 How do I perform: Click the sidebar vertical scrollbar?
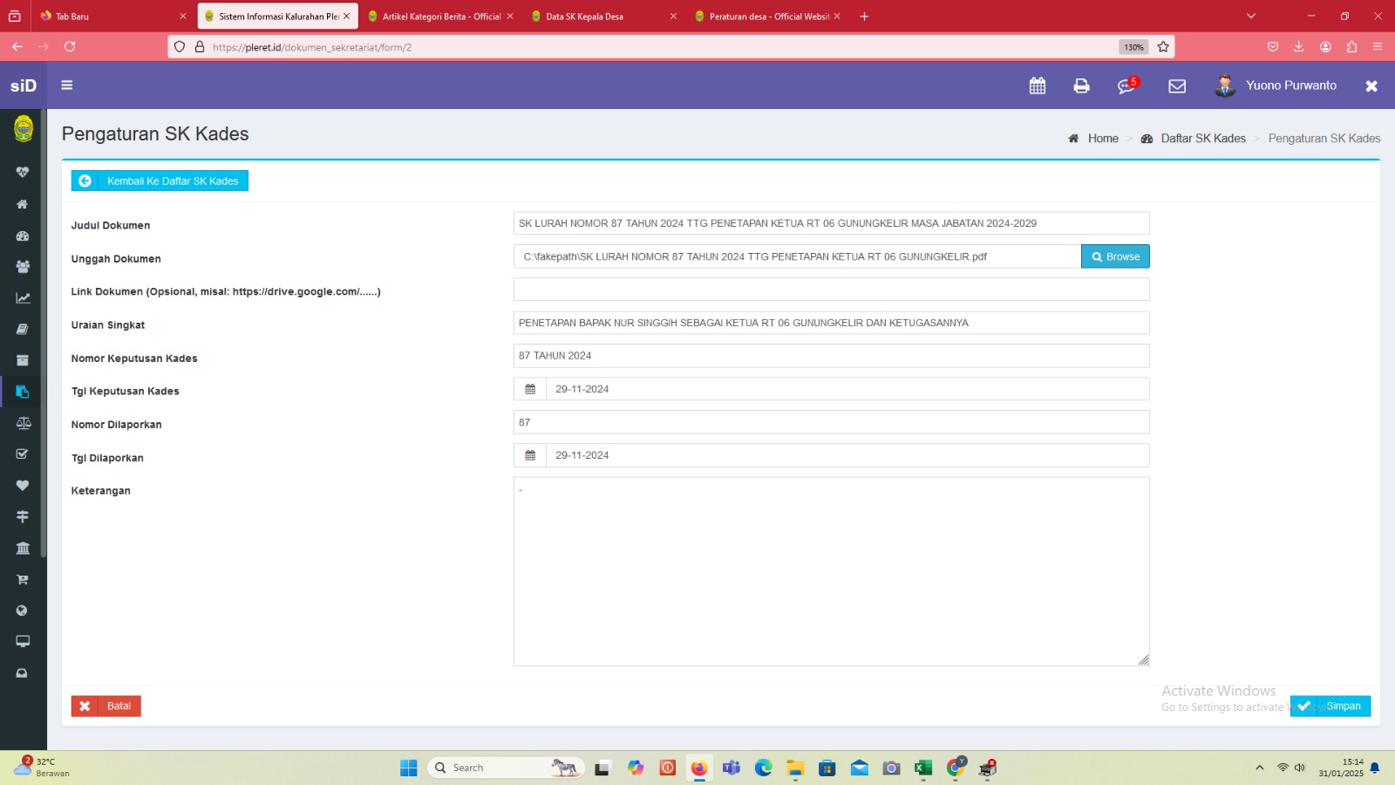tap(44, 331)
